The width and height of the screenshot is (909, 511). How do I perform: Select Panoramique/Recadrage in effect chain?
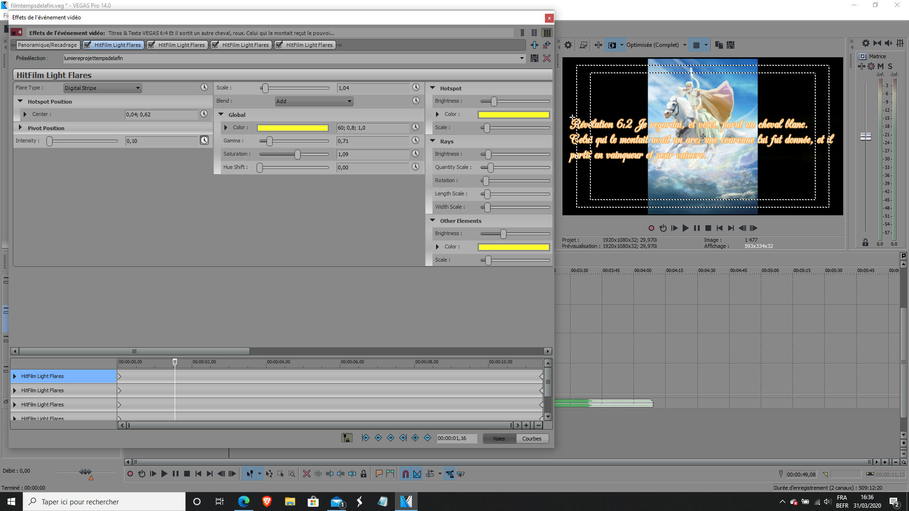click(47, 45)
